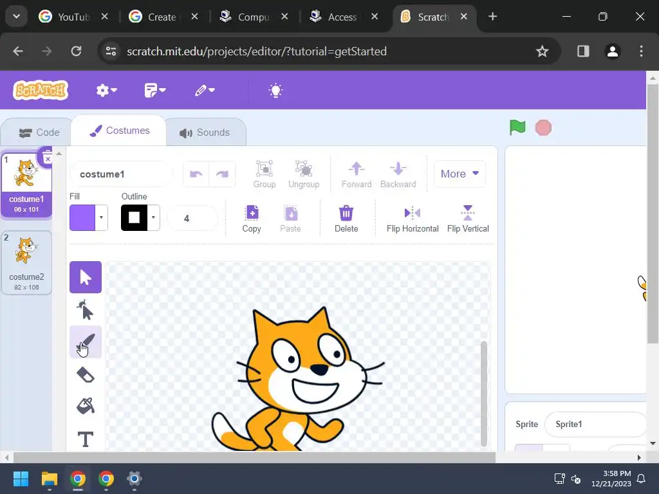The width and height of the screenshot is (659, 494).
Task: Click the page horizontal scrollbar
Action: (x=254, y=457)
